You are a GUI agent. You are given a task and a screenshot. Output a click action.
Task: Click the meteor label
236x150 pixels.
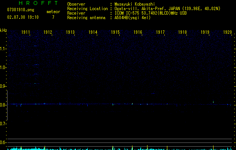tap(53, 12)
